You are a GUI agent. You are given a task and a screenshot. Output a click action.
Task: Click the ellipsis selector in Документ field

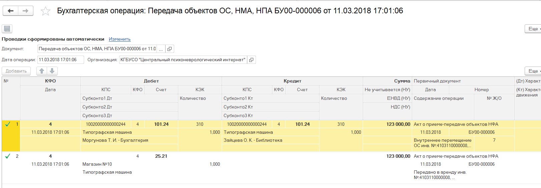click(161, 49)
